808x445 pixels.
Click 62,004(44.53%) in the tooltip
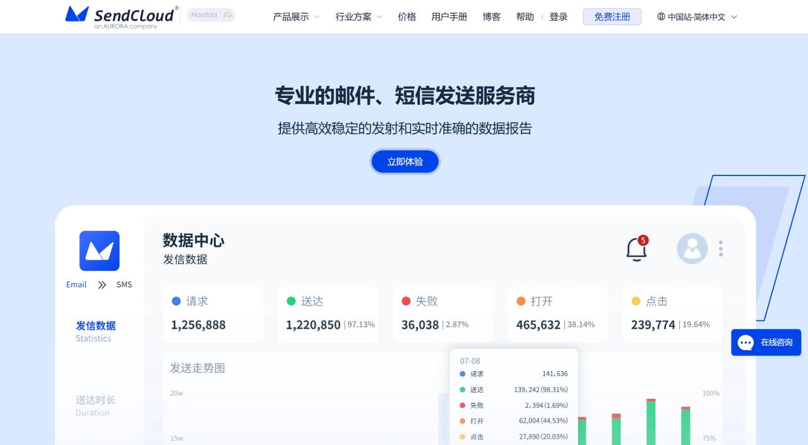point(544,421)
